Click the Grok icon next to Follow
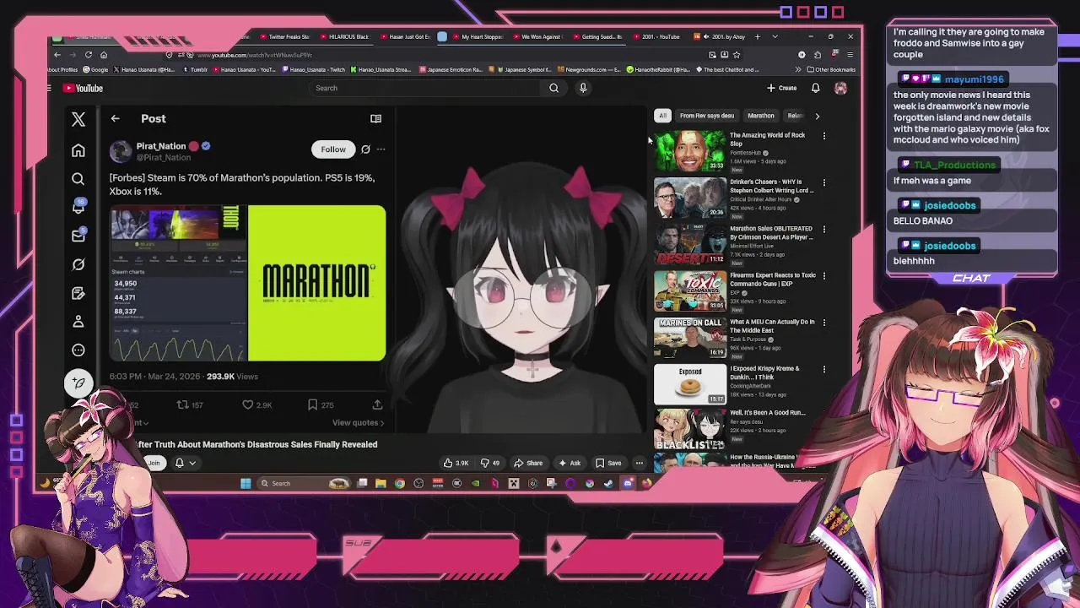 coord(365,149)
